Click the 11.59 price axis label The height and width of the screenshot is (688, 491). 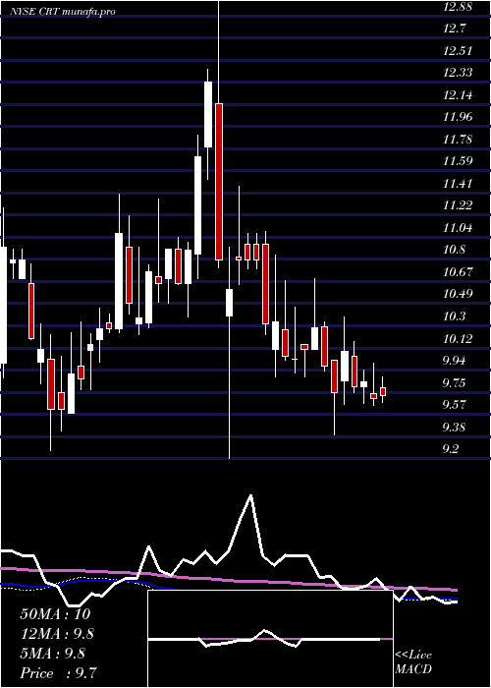pos(458,161)
